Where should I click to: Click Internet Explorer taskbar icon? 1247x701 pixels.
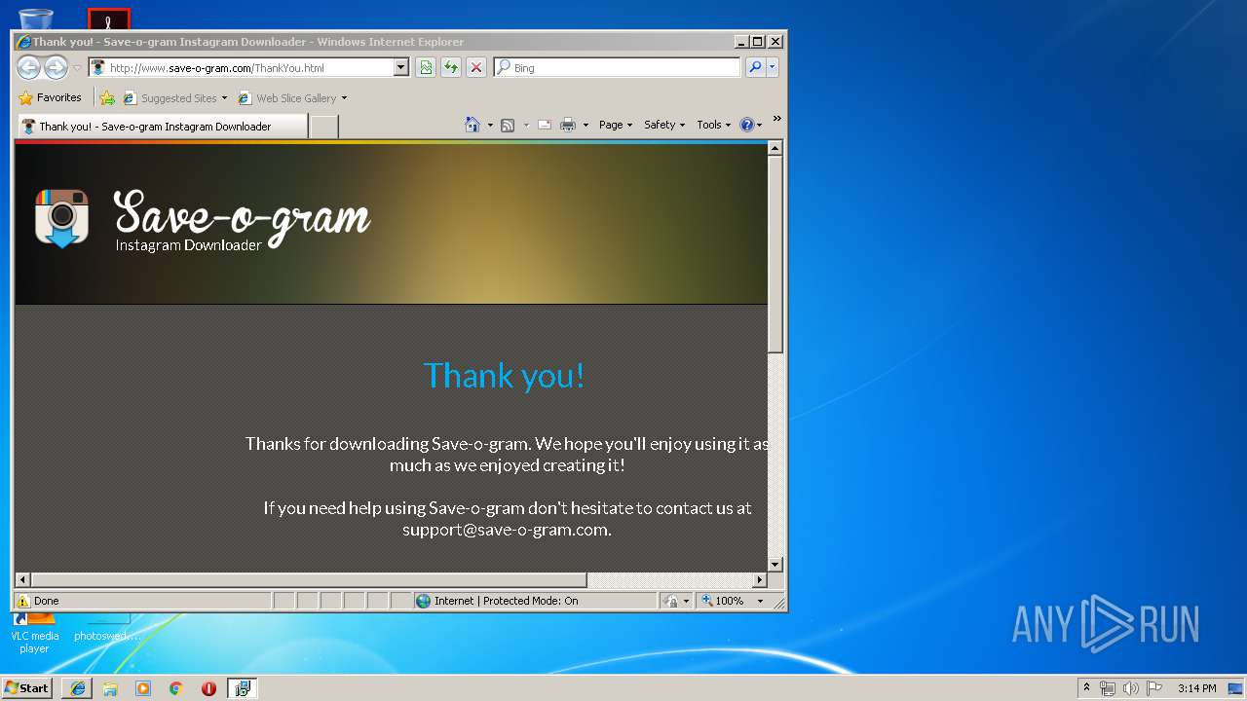coord(78,688)
